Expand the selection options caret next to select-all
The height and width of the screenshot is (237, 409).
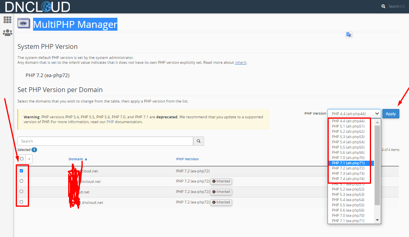coord(29,159)
